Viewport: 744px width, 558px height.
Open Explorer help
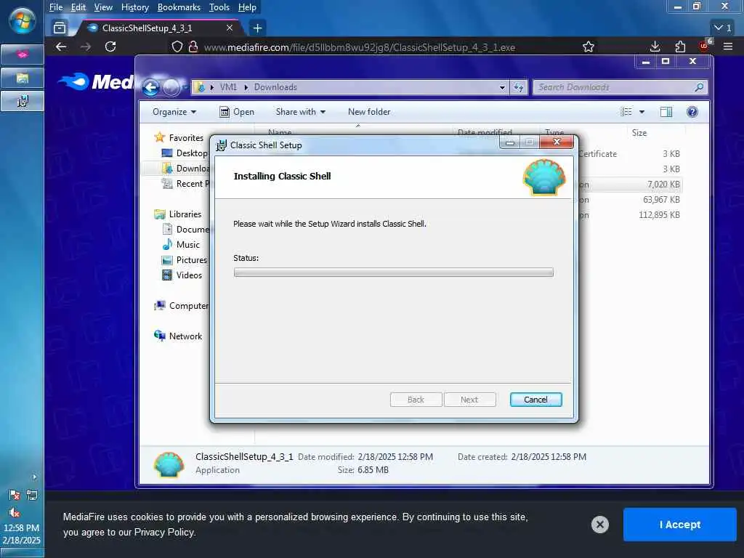click(x=692, y=112)
